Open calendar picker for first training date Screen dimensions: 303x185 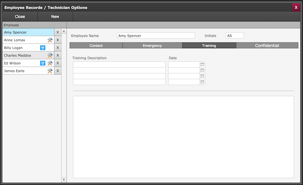(202, 64)
